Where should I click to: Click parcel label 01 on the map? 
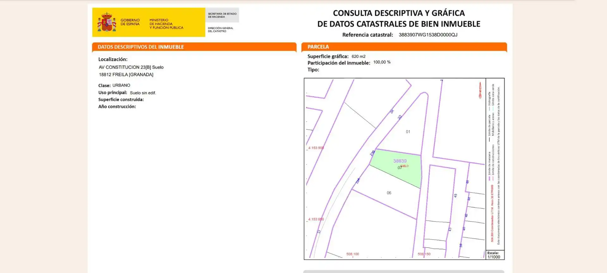click(x=408, y=132)
